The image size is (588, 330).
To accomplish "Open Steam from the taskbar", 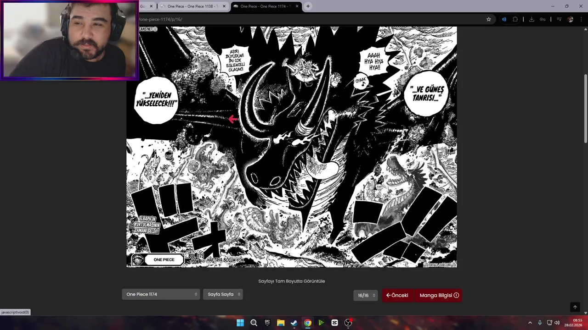I will [x=294, y=323].
